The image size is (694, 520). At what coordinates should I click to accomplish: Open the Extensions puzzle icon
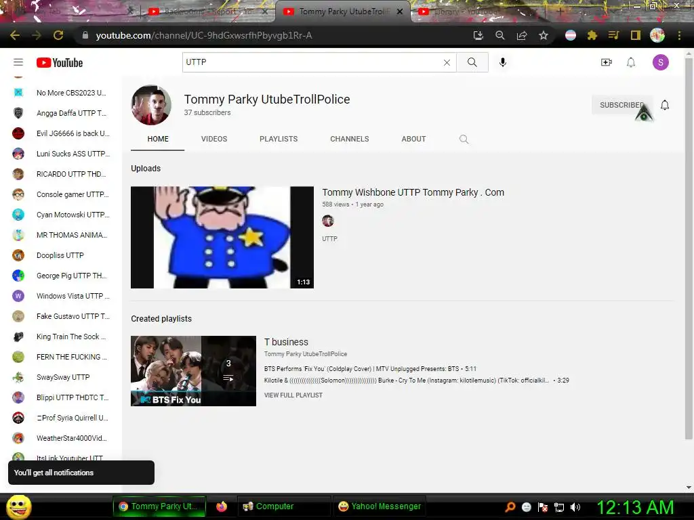(592, 35)
